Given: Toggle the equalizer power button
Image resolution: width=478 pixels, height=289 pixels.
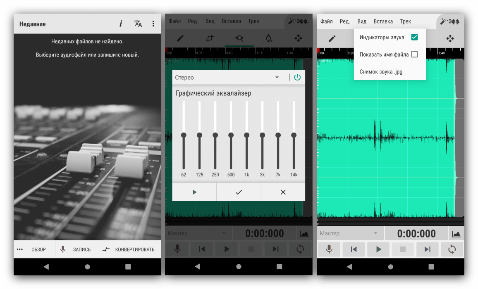Looking at the screenshot, I should pos(297,77).
